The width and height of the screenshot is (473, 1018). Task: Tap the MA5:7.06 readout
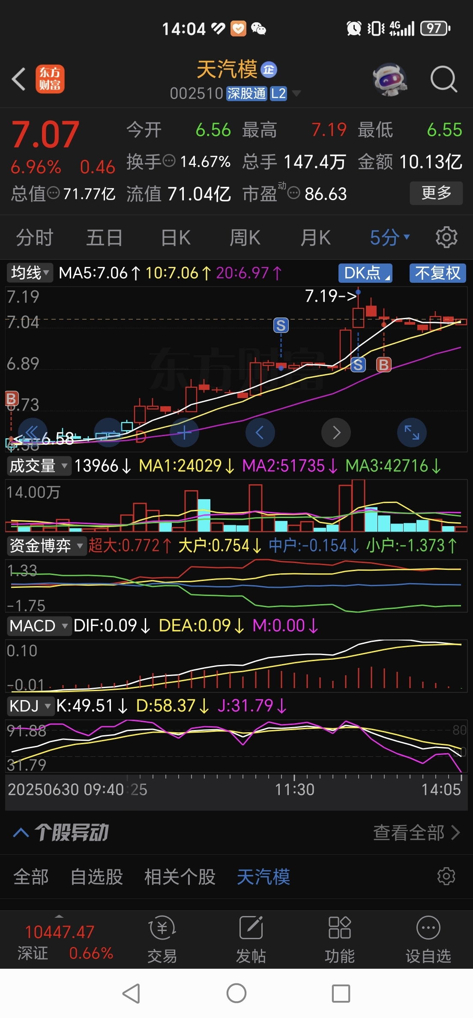tap(100, 272)
